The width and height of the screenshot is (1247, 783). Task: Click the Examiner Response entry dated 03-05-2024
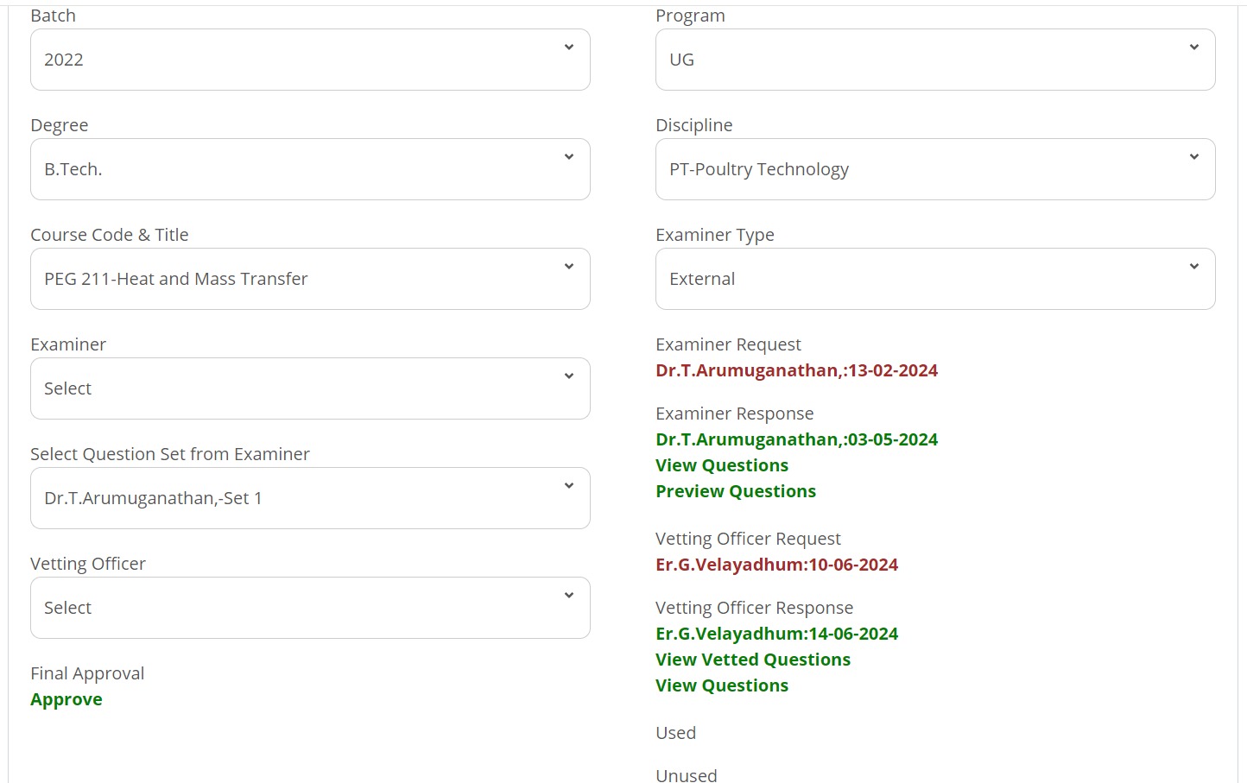[796, 439]
